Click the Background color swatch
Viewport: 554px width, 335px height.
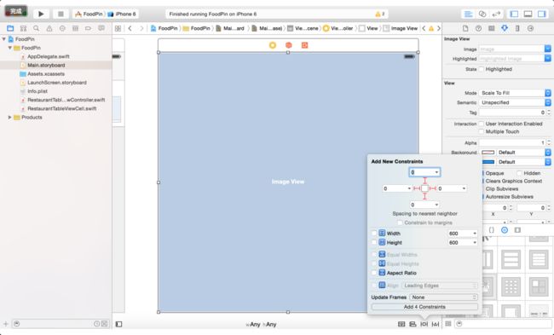[488, 153]
